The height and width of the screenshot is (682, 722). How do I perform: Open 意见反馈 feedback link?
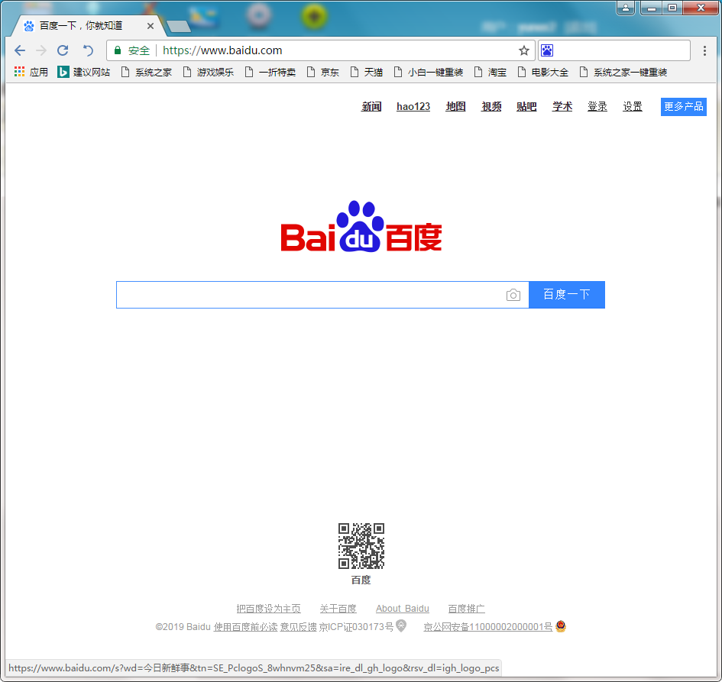tap(299, 627)
